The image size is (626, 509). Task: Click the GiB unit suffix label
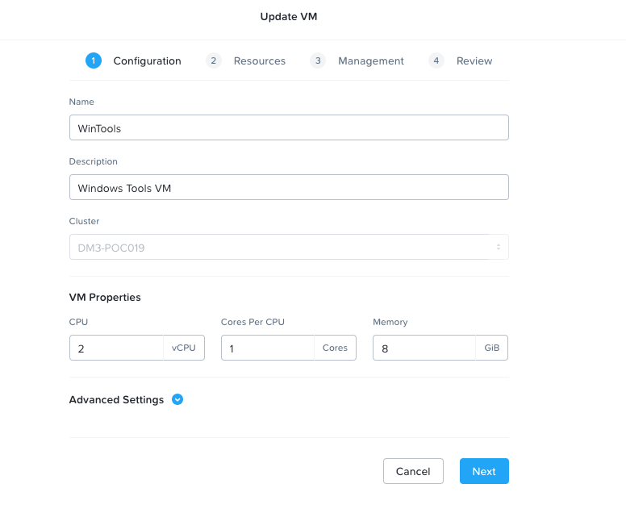click(491, 348)
